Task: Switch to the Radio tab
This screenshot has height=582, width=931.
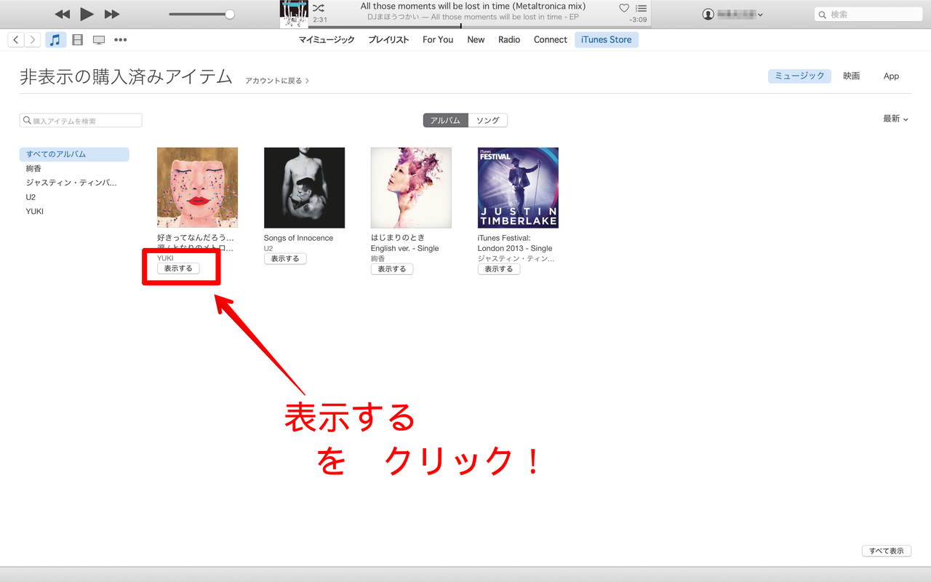Action: 509,40
